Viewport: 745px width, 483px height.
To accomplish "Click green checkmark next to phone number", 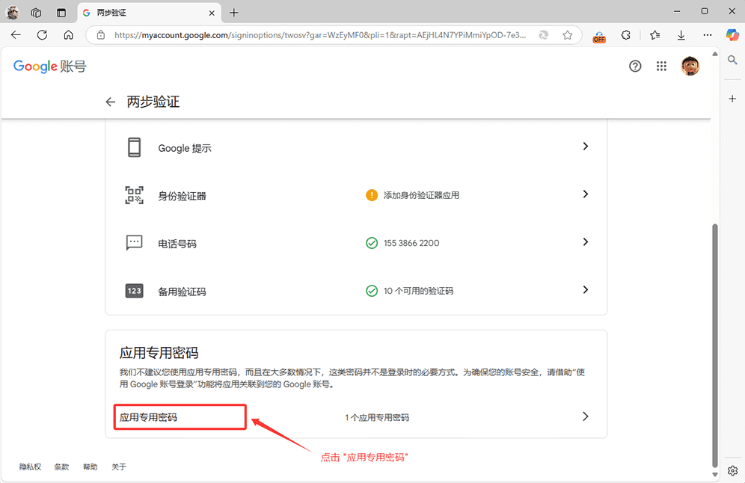I will [372, 243].
